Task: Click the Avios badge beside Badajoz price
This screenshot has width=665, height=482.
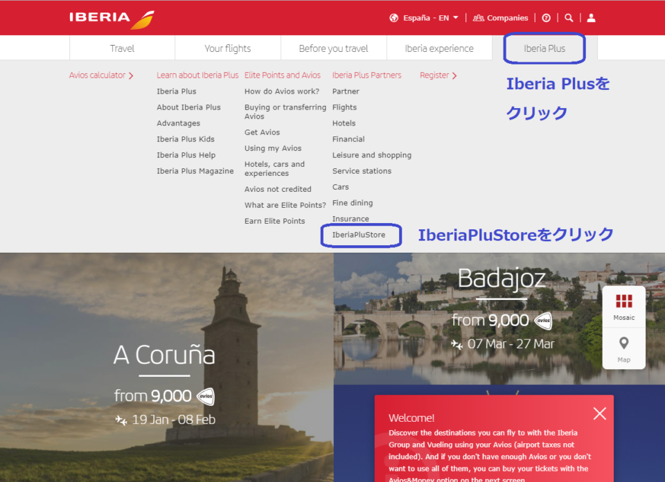Action: 543,321
